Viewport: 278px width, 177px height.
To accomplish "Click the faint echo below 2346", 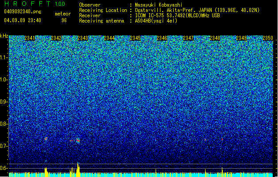I will 156,140.
